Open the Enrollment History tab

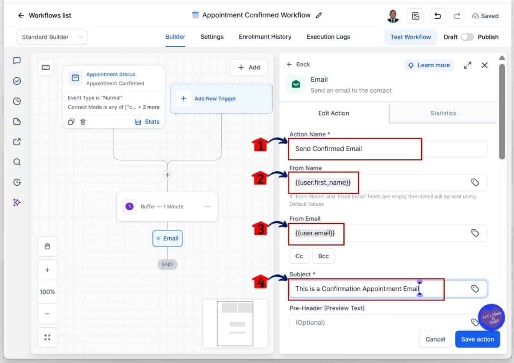(265, 37)
